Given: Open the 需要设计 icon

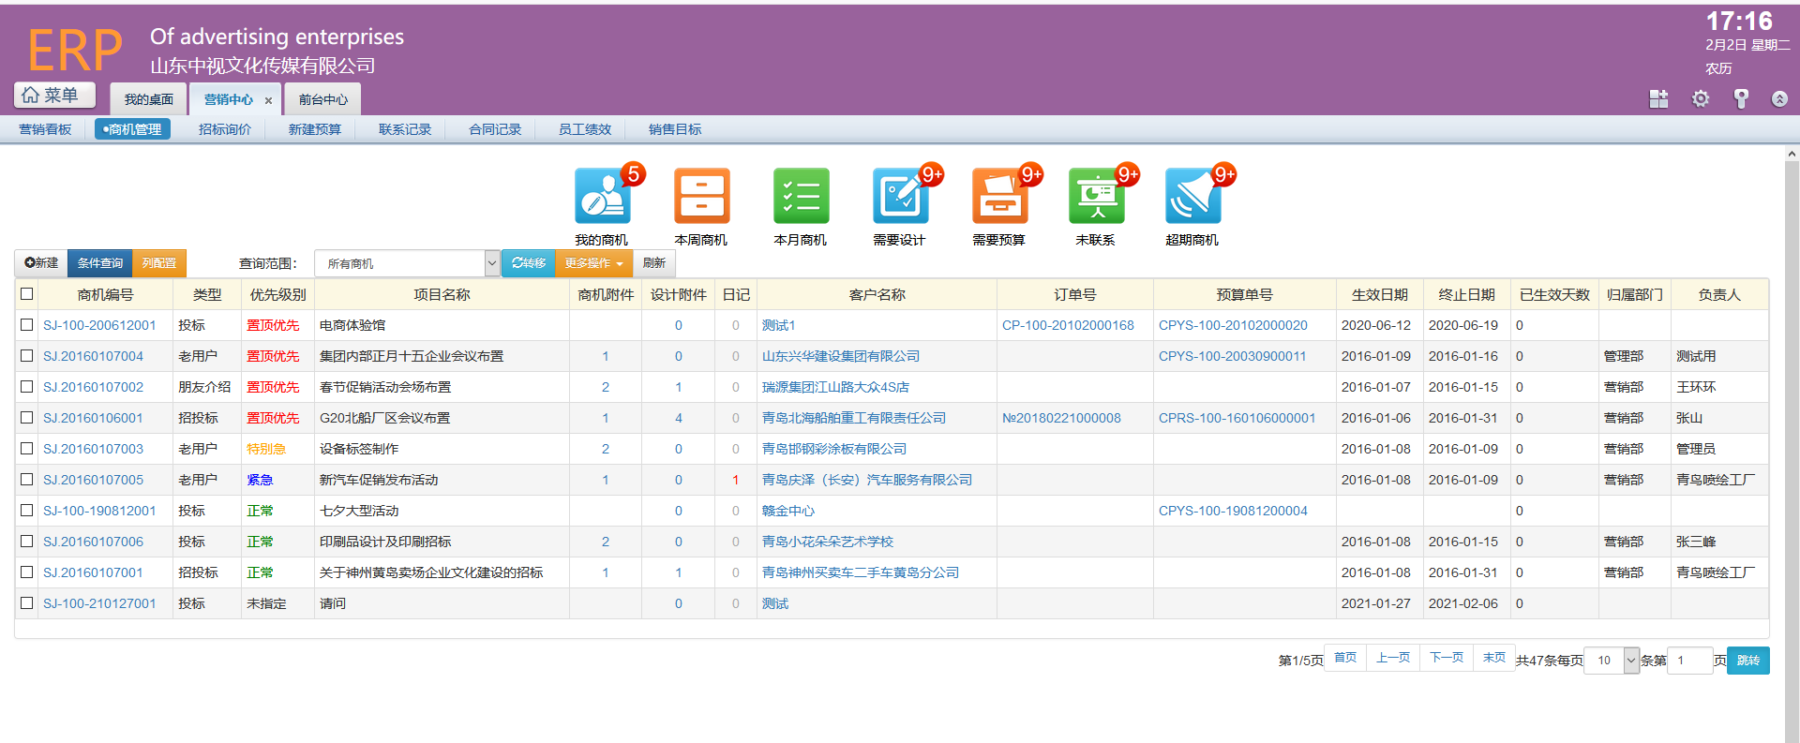Looking at the screenshot, I should pyautogui.click(x=900, y=196).
